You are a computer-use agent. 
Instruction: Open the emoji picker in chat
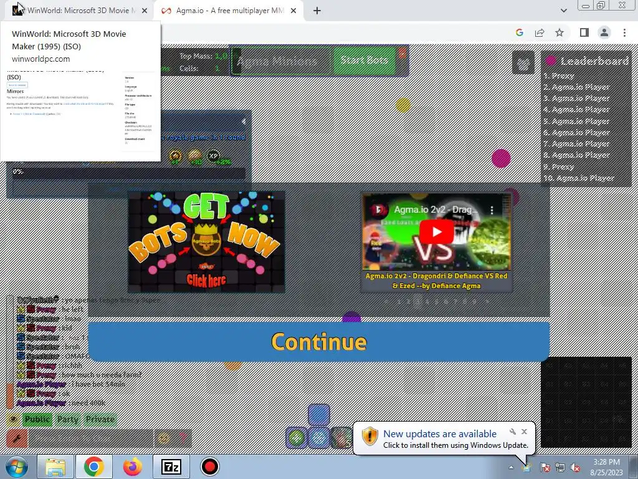click(164, 438)
